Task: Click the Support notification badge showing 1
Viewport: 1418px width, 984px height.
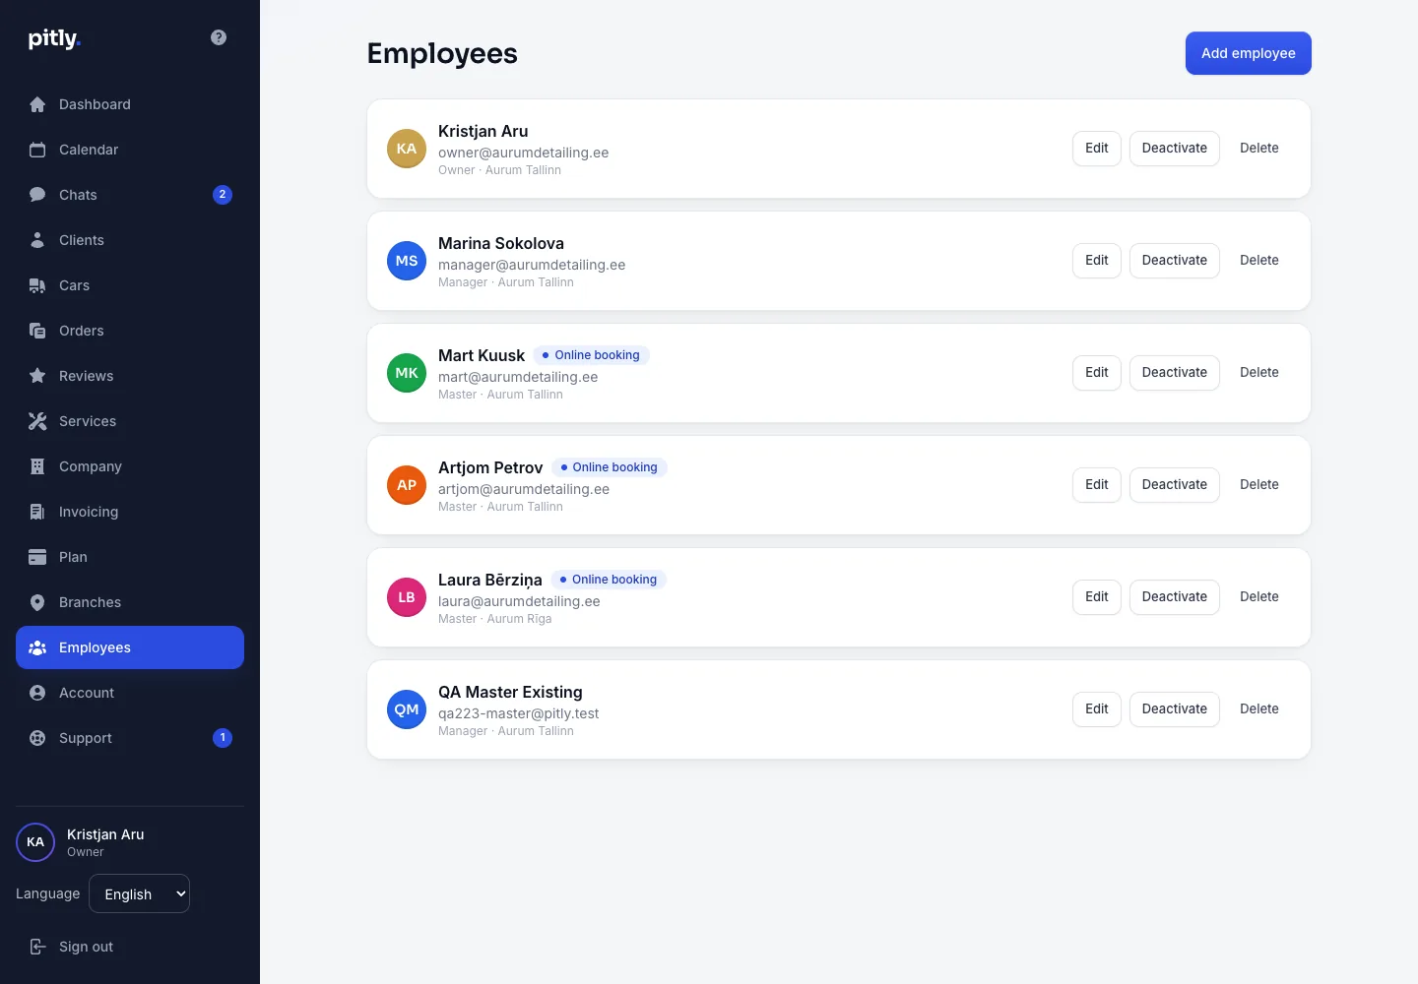Action: [223, 738]
